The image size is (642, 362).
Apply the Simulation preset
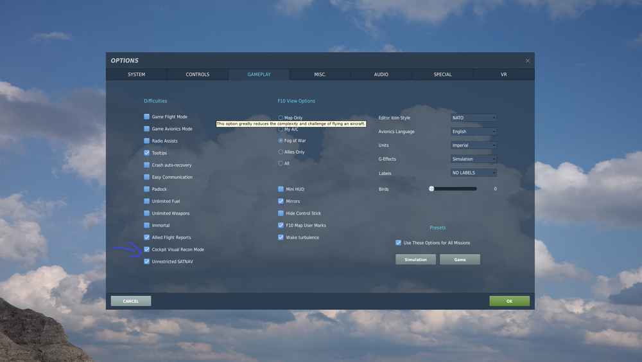click(x=415, y=260)
